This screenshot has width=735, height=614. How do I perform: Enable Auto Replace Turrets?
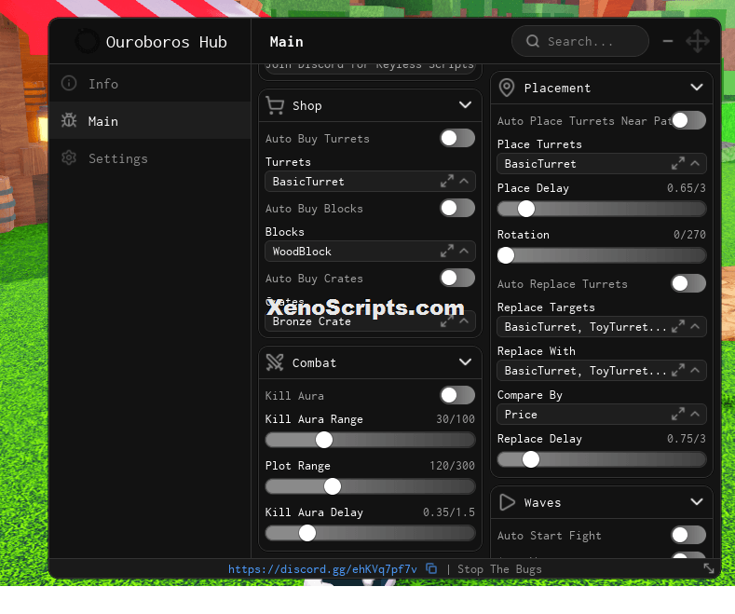pyautogui.click(x=688, y=283)
